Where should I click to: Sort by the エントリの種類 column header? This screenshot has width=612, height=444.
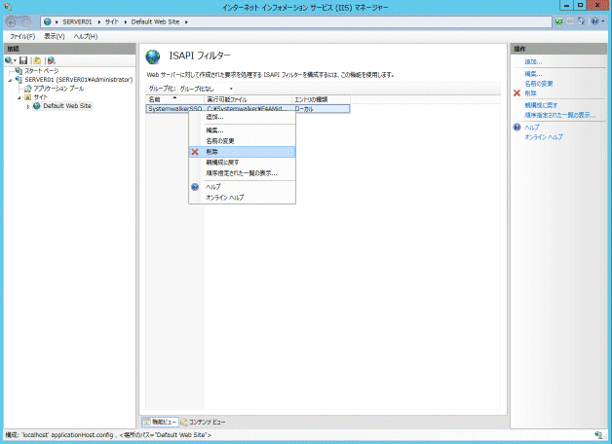pyautogui.click(x=321, y=99)
